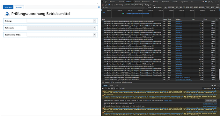Viewport: 220px width, 116px height.
Task: Open the Application tab
Action: tap(165, 2)
